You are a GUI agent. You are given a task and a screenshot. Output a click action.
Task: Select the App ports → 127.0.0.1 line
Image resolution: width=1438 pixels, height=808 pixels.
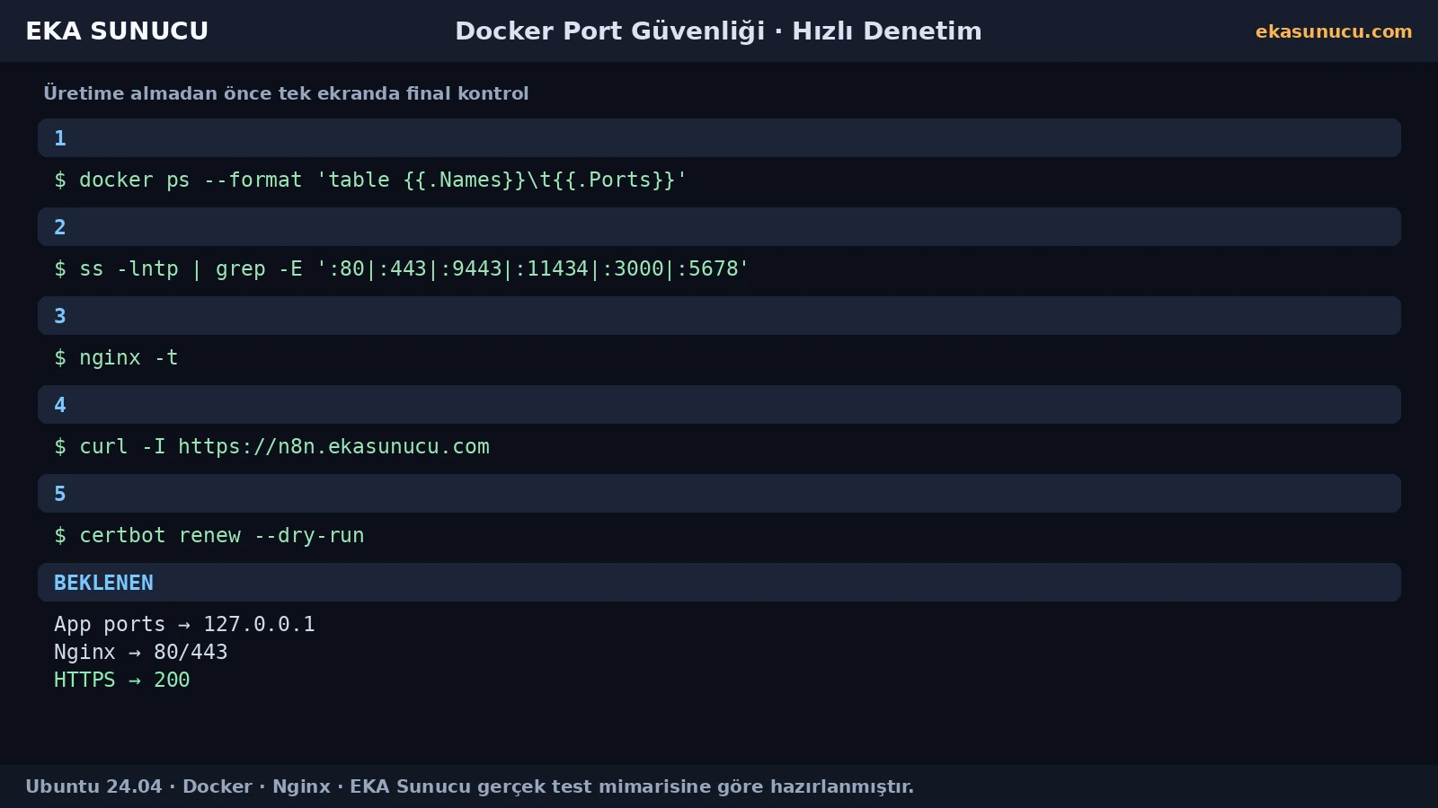184,624
